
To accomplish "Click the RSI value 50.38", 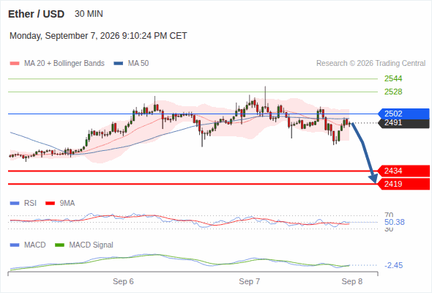I will coord(395,222).
